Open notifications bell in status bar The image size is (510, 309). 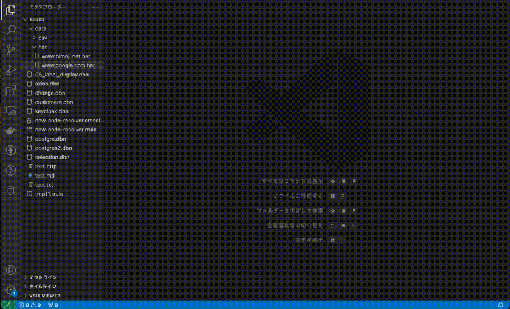(500, 305)
